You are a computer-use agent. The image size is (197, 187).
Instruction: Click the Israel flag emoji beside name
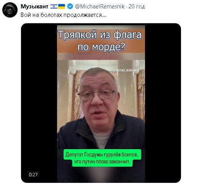pos(54,6)
